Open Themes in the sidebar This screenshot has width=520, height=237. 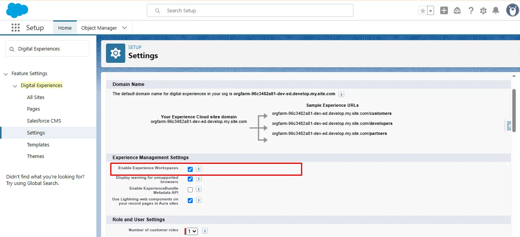[35, 156]
